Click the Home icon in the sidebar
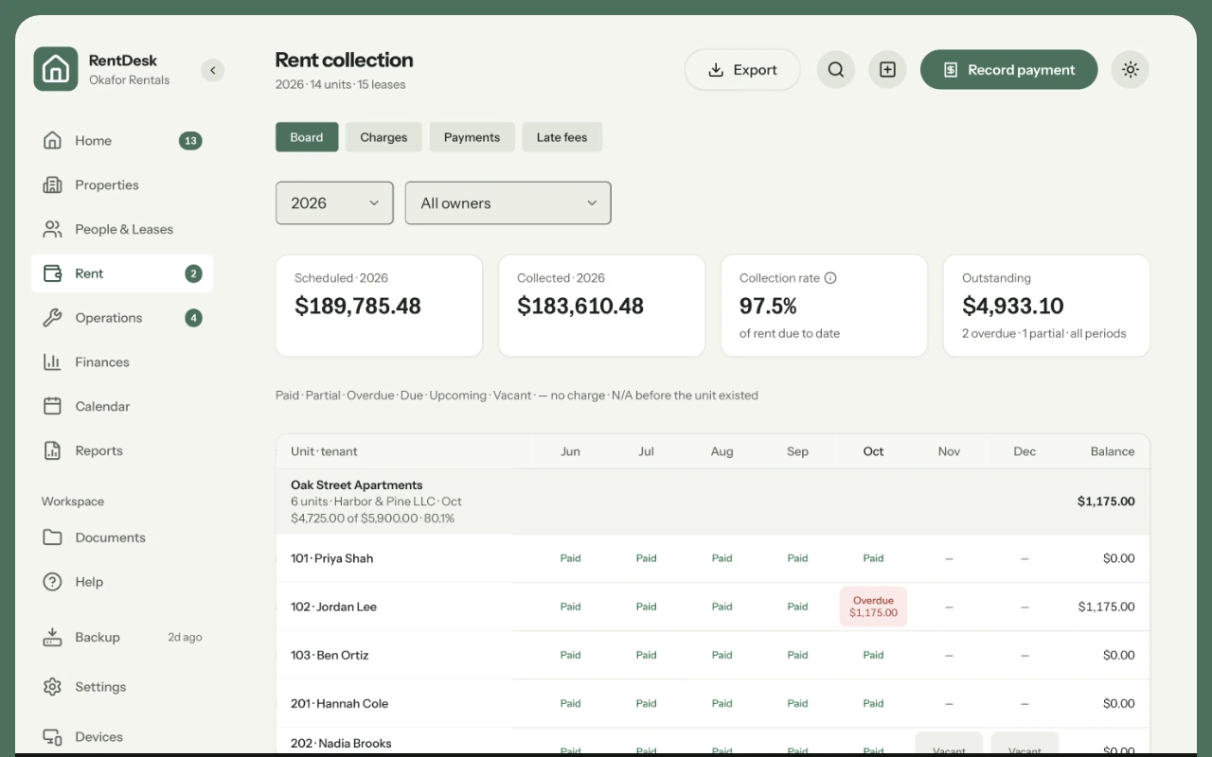This screenshot has width=1212, height=757. click(x=53, y=141)
